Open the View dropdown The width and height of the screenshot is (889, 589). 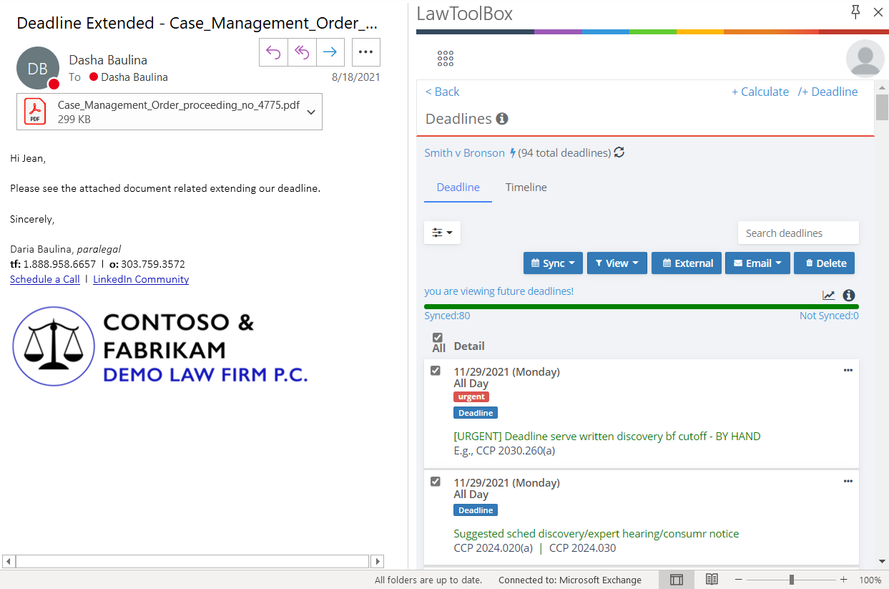pyautogui.click(x=617, y=263)
